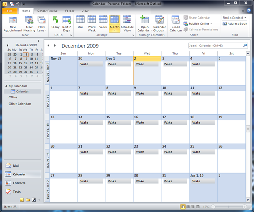This screenshot has width=254, height=212.
Task: Open the Address Book
Action: tap(235, 24)
